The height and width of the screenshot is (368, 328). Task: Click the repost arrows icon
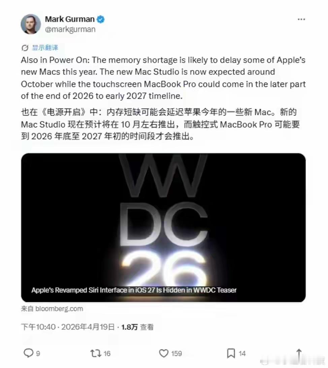pos(96,353)
